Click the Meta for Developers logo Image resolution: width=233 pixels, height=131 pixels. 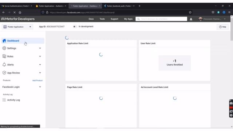click(18, 19)
